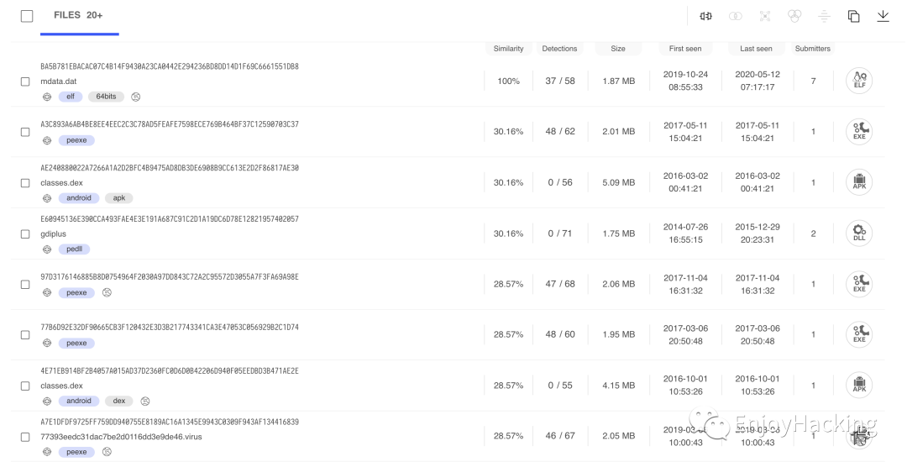Click the compare files icon in toolbar

[x=705, y=16]
